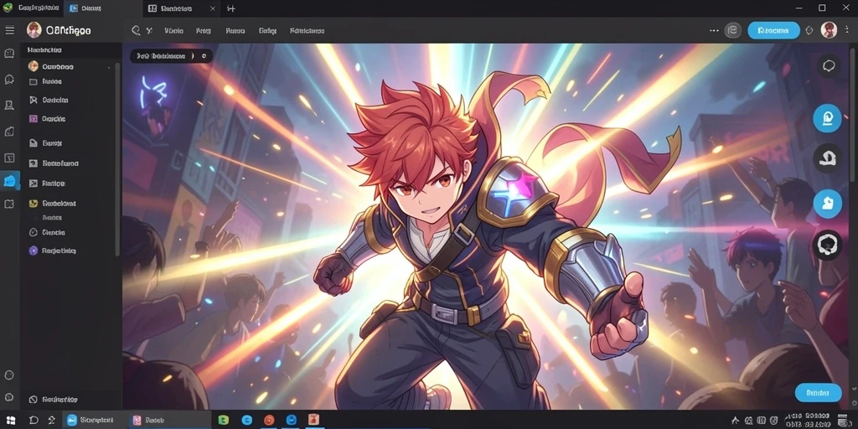Select the left-rail icon below the blue highlighted one

click(x=9, y=204)
